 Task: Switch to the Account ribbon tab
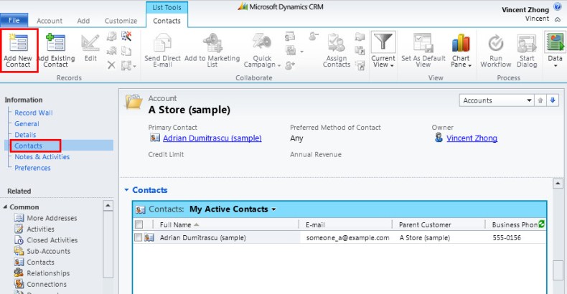pos(50,21)
